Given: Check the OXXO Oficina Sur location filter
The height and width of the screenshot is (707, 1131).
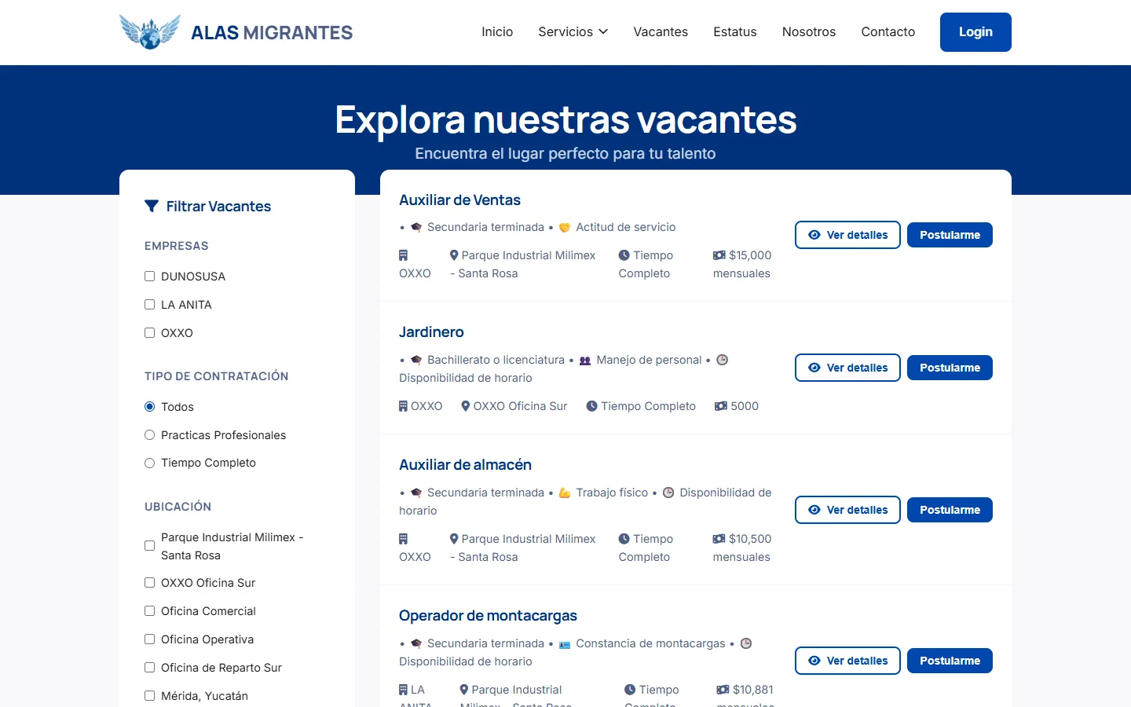Looking at the screenshot, I should pyautogui.click(x=149, y=583).
